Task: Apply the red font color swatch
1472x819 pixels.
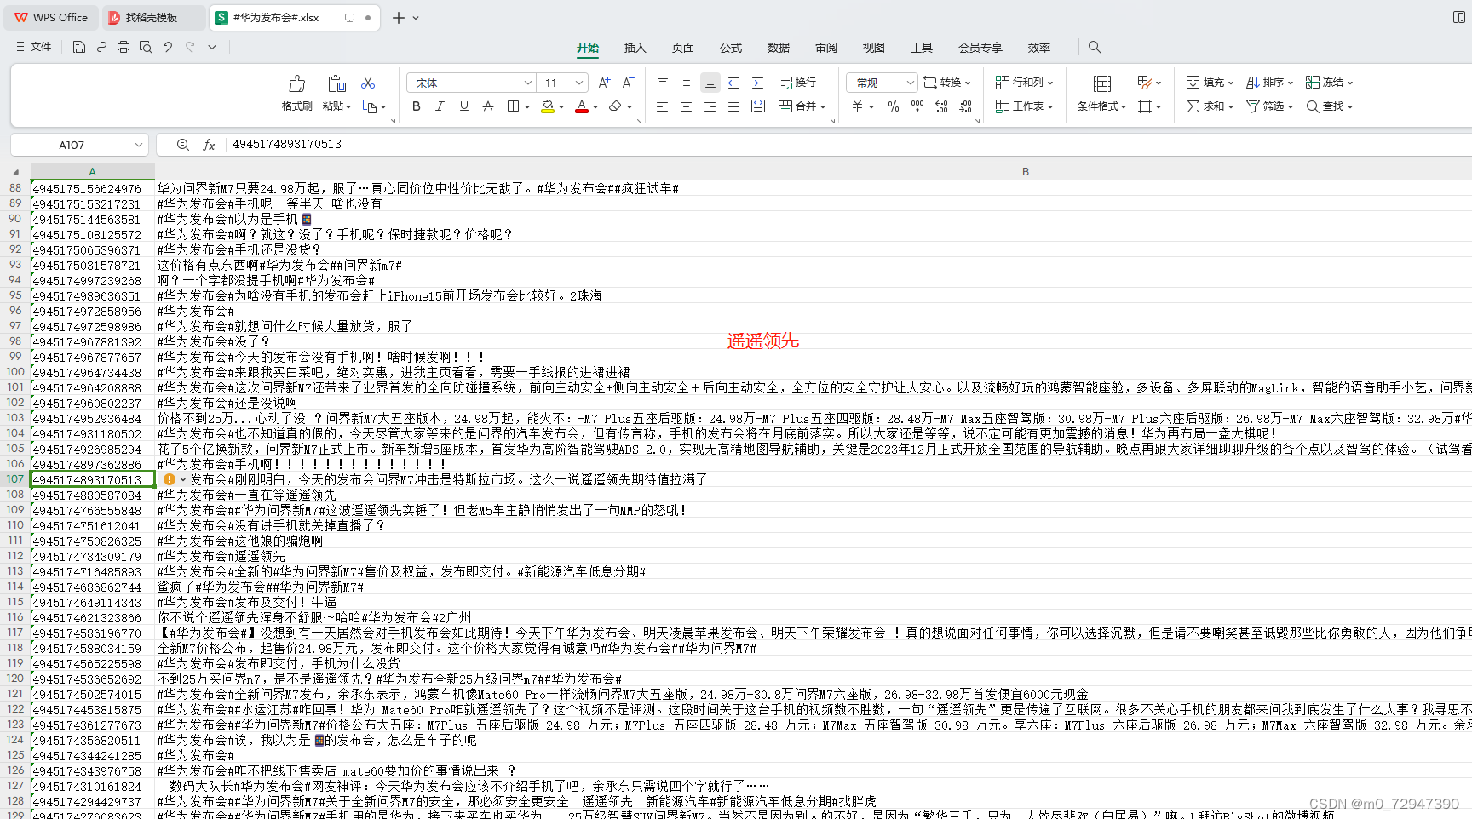Action: [x=582, y=106]
